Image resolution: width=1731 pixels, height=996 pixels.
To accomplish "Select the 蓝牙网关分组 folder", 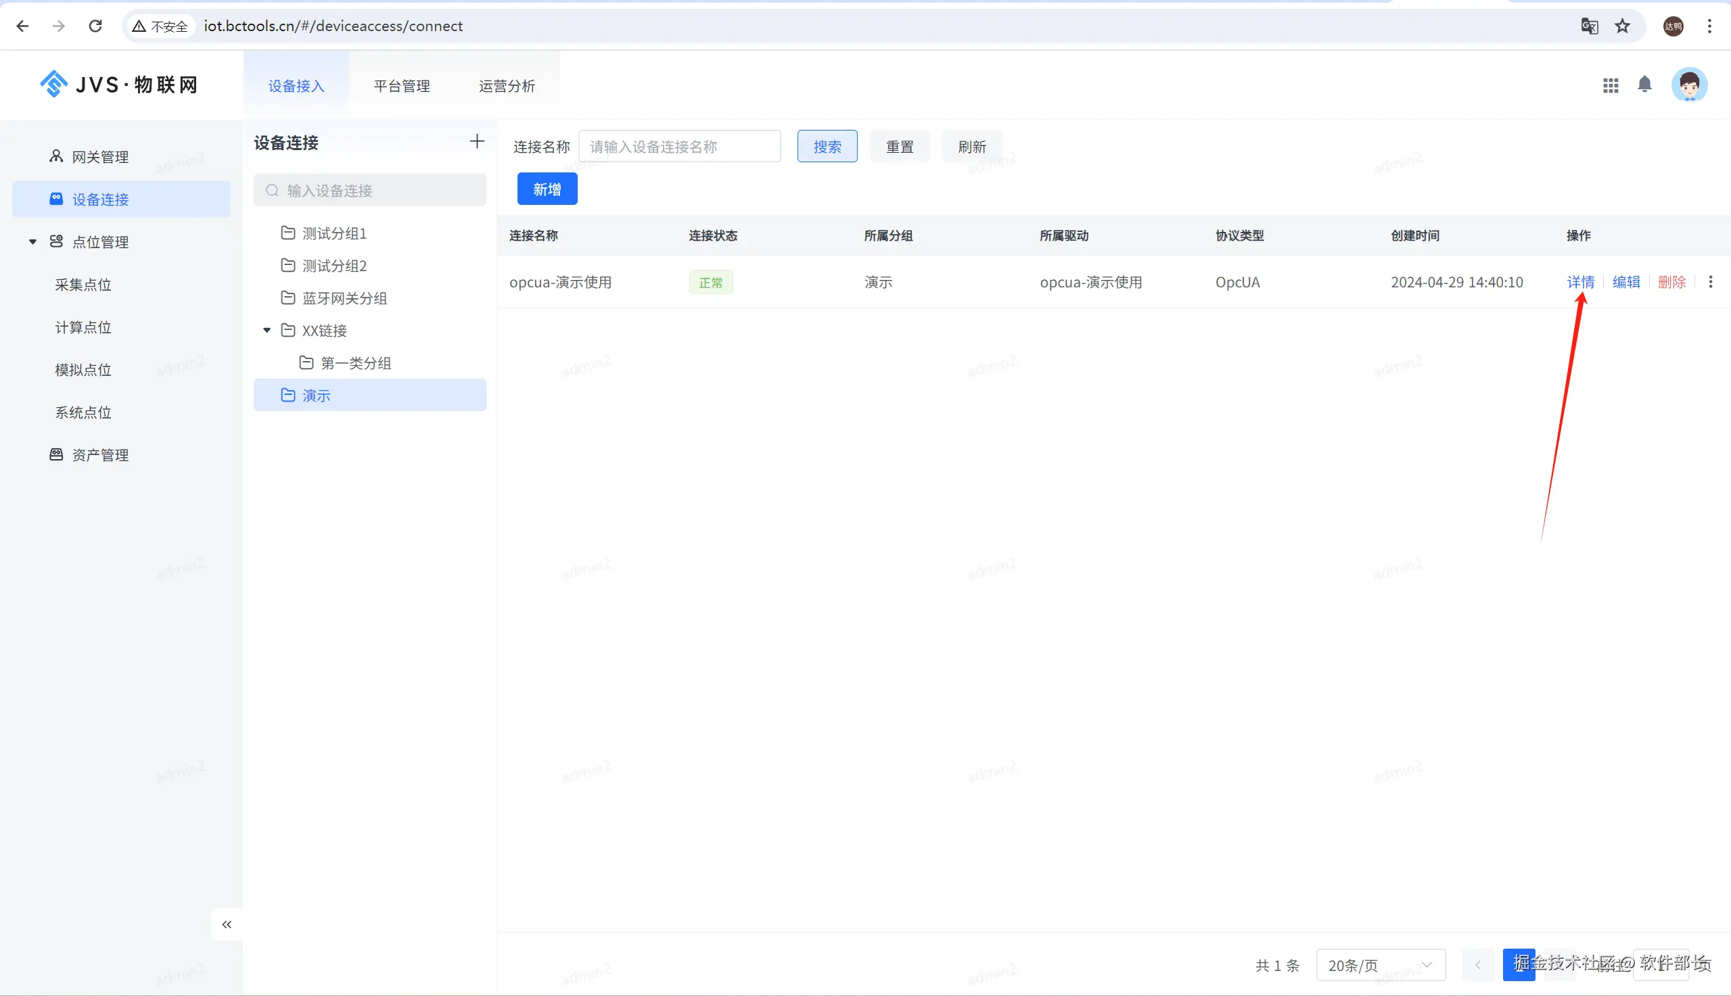I will point(344,298).
